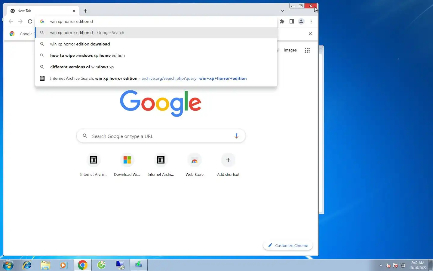Image resolution: width=433 pixels, height=271 pixels.
Task: Click the magnifier icon in the search box
Action: (85, 136)
